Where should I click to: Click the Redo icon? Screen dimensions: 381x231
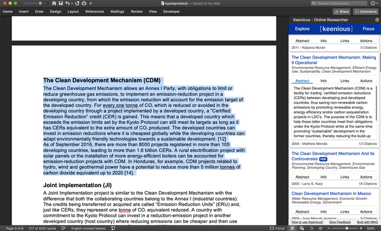[77, 3]
